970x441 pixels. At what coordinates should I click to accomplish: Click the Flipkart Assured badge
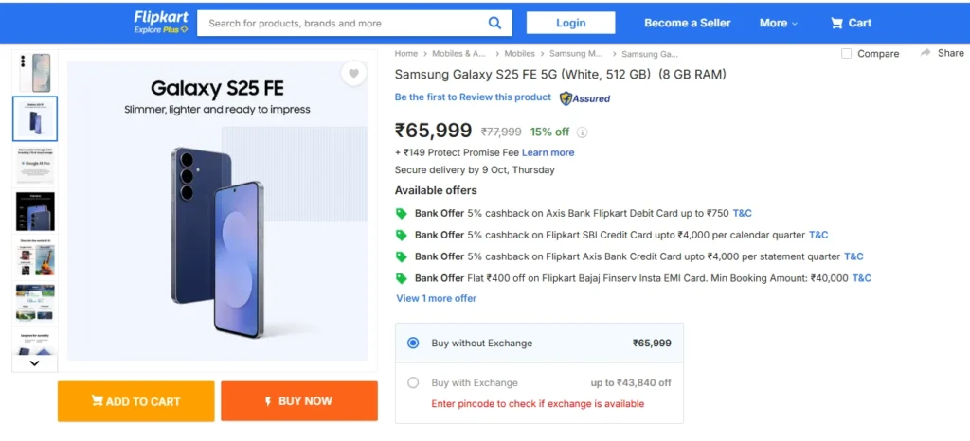coord(584,97)
